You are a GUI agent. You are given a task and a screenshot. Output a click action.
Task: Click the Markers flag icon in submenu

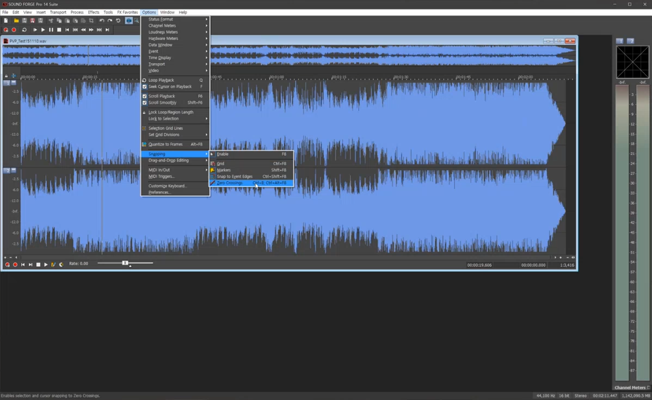213,170
